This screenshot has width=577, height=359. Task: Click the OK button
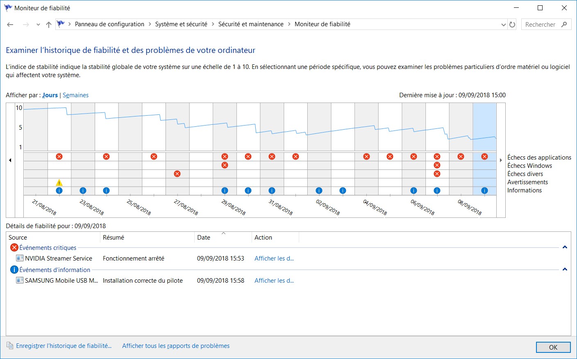tap(553, 347)
